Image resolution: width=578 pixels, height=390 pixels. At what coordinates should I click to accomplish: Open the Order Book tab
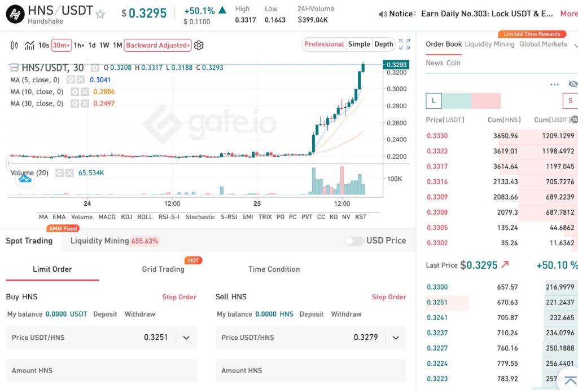(444, 44)
